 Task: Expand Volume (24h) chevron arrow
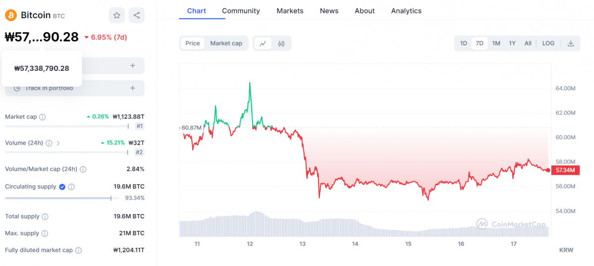click(58, 143)
